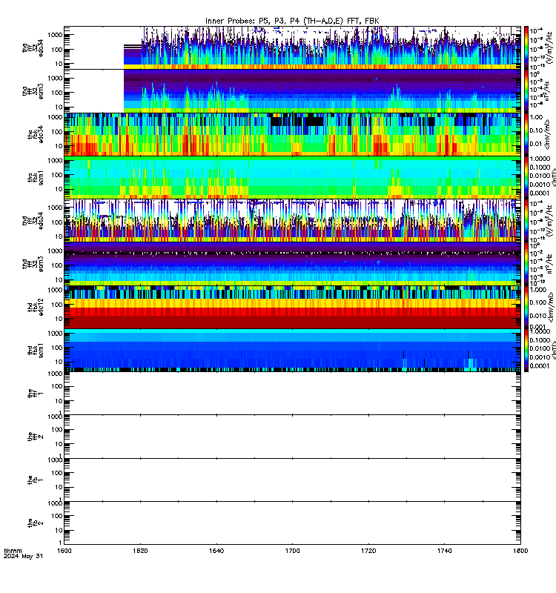556x593 pixels.
Task: Click the <|nT|> unit label of tha fbk scm1
Action: [552, 177]
